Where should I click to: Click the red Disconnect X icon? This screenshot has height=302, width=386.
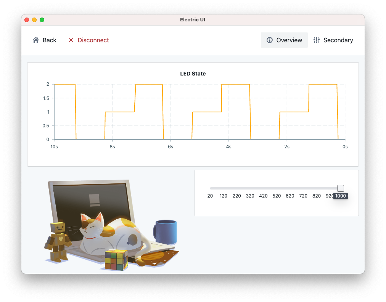click(71, 40)
